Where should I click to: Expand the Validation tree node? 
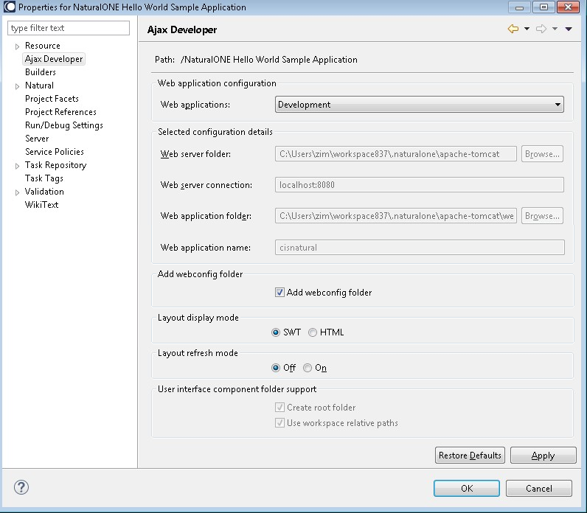pyautogui.click(x=18, y=192)
